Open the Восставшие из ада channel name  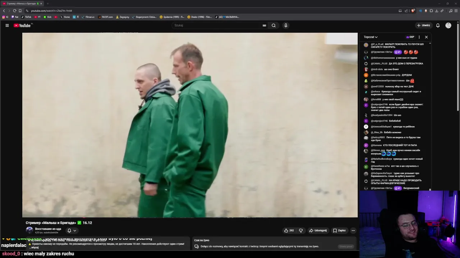pos(48,229)
